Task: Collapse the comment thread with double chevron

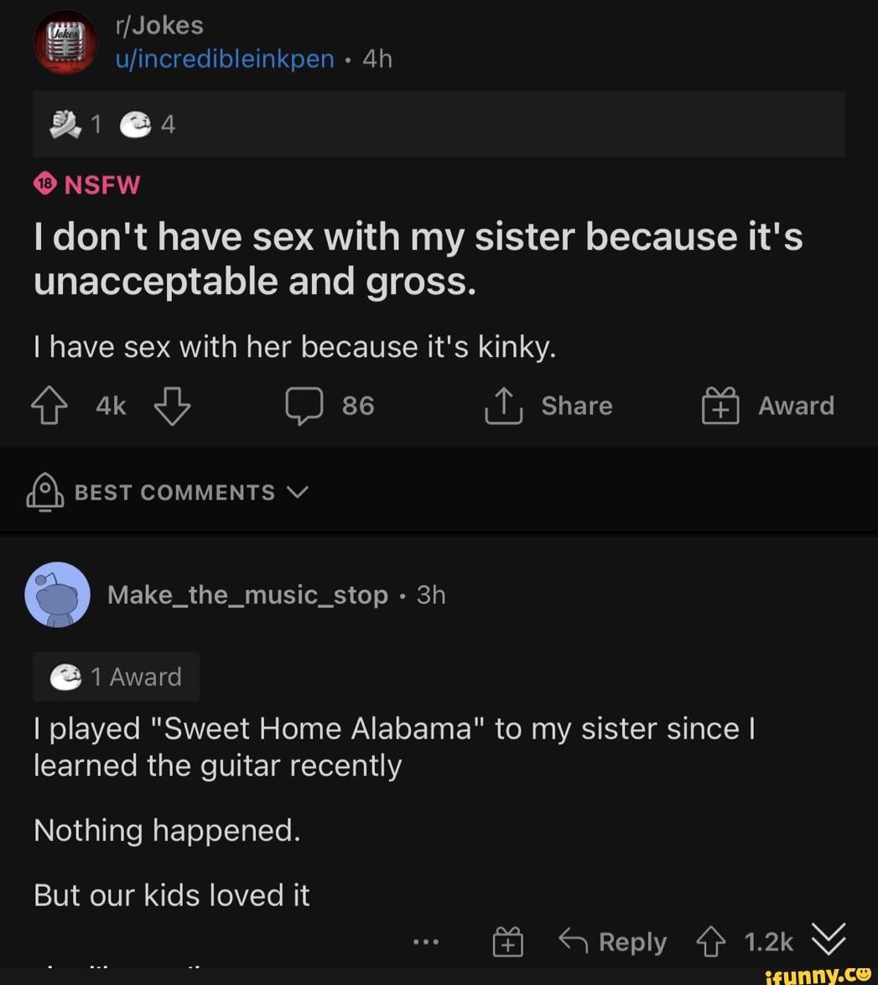Action: (x=829, y=939)
